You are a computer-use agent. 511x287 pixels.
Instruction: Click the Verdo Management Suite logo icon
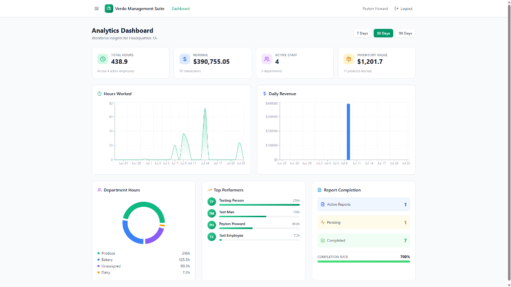tap(109, 8)
